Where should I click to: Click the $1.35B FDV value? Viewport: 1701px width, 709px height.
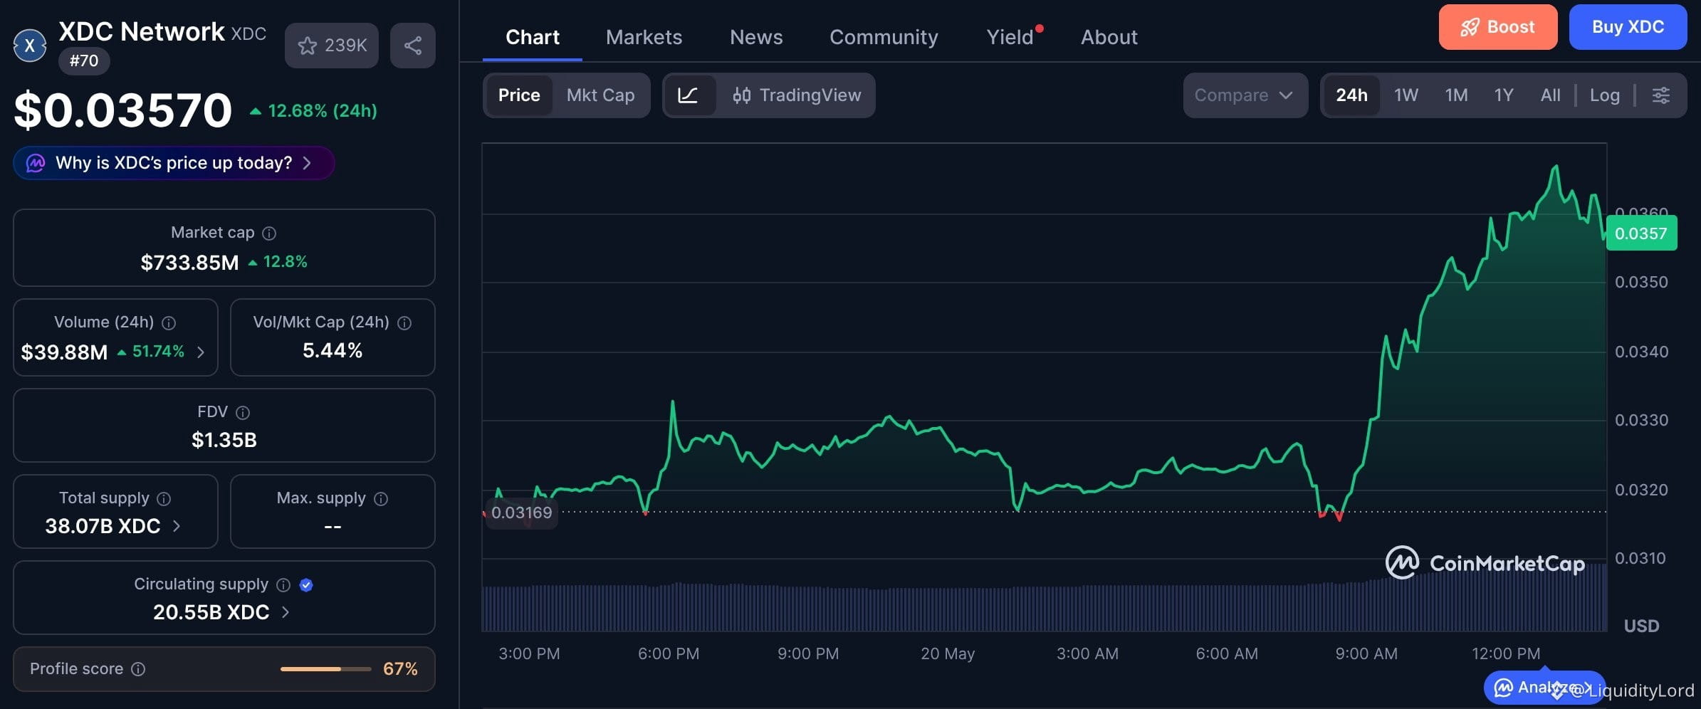[x=224, y=440]
